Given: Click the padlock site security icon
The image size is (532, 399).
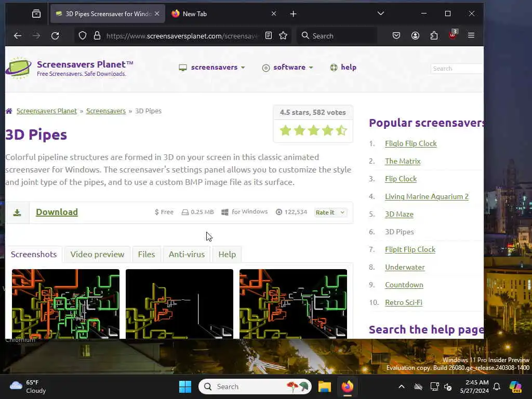Looking at the screenshot, I should pyautogui.click(x=97, y=36).
